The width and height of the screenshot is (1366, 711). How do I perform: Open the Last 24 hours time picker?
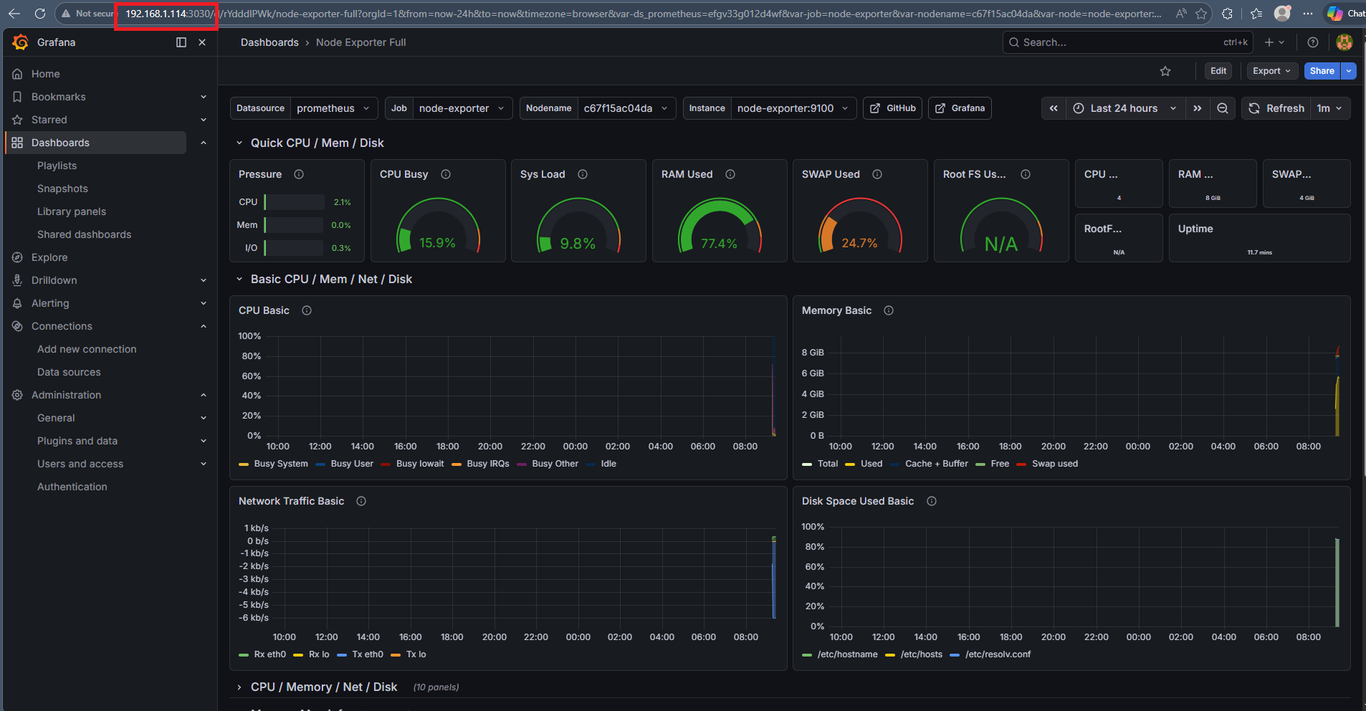[1124, 108]
